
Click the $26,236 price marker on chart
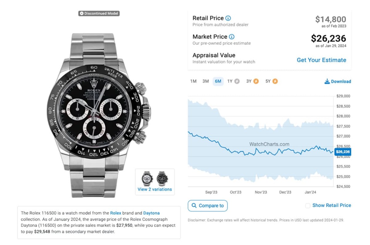[343, 152]
